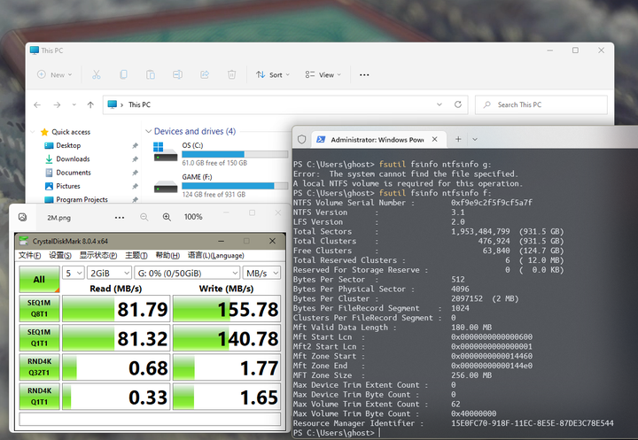This screenshot has width=638, height=440.
Task: Zoom out in the Photos viewer
Action: pos(144,217)
